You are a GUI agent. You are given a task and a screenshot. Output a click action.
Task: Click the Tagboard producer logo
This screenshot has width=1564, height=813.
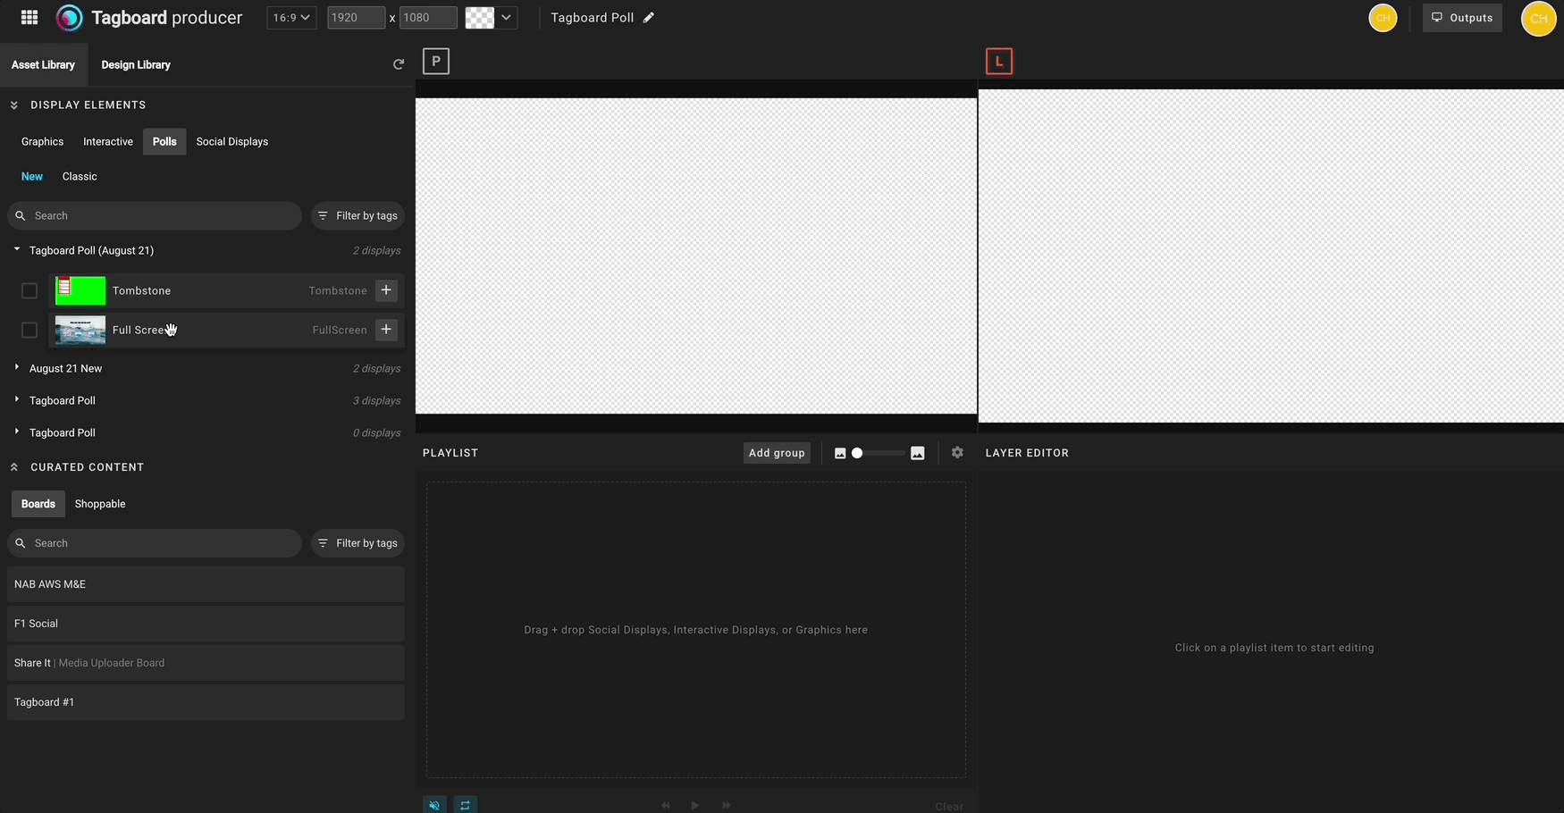149,18
